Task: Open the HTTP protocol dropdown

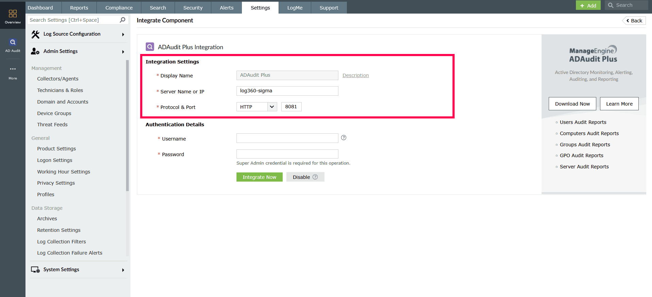Action: (x=257, y=107)
